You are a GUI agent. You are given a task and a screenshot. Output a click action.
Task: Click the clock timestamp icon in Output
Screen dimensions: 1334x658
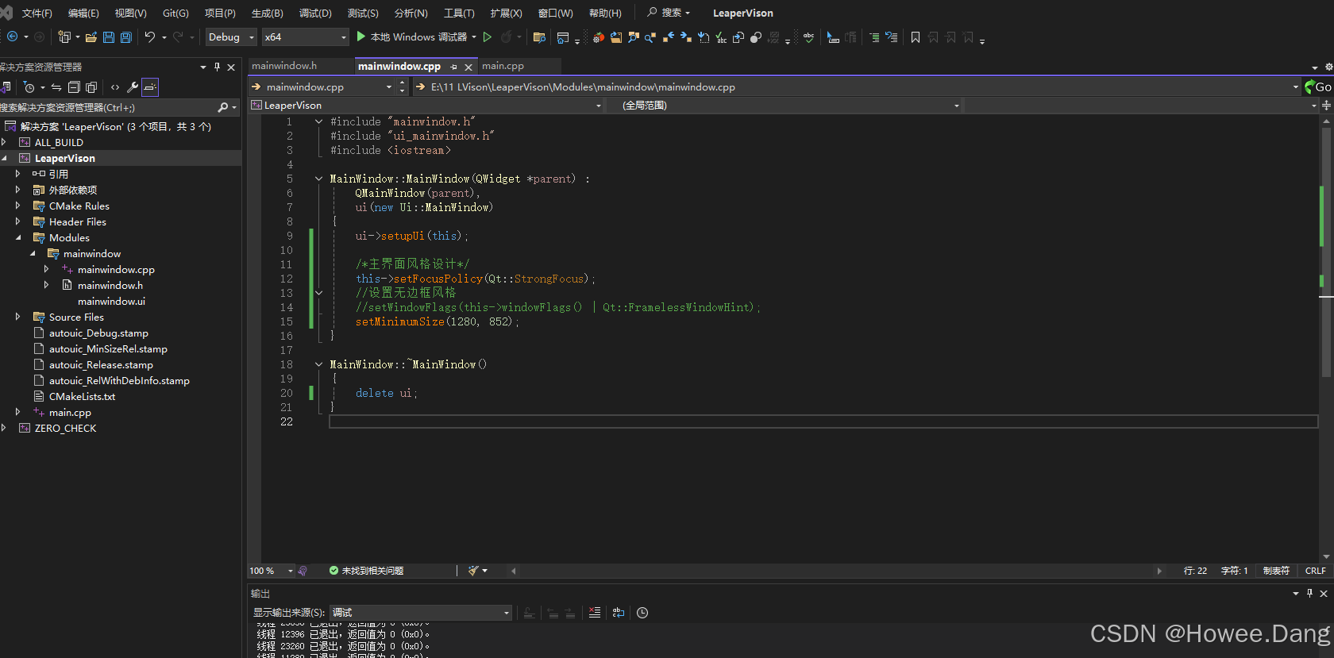tap(642, 613)
